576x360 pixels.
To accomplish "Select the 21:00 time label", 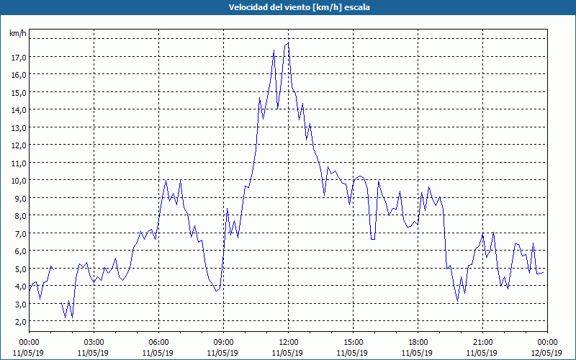I will (x=482, y=343).
